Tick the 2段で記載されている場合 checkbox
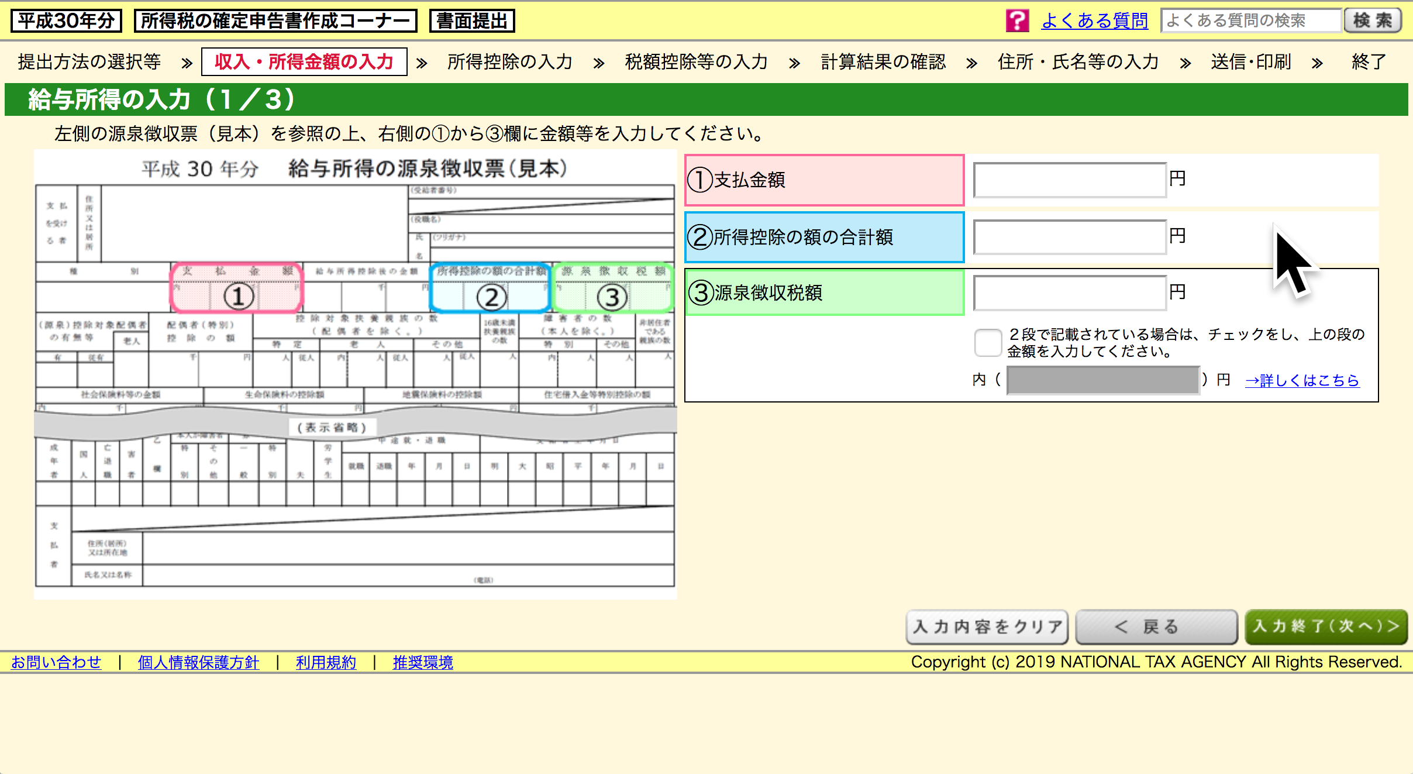 coord(988,342)
